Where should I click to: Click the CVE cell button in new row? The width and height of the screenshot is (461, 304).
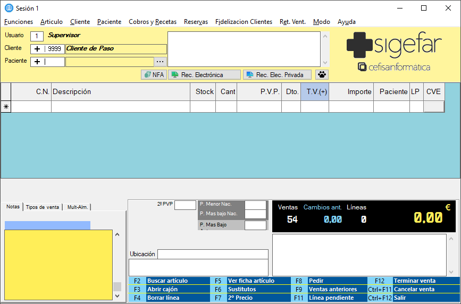[434, 107]
